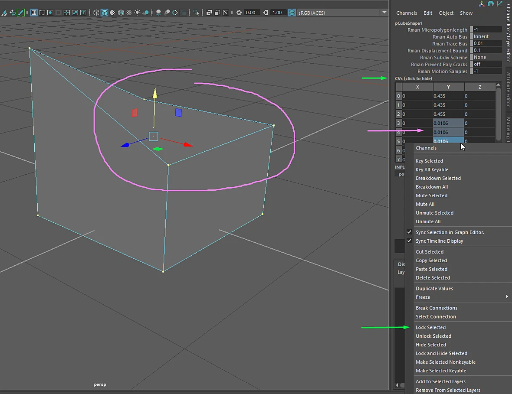Click the blue arc icon at top right
Viewport: 512px width, 394px height.
point(490,3)
